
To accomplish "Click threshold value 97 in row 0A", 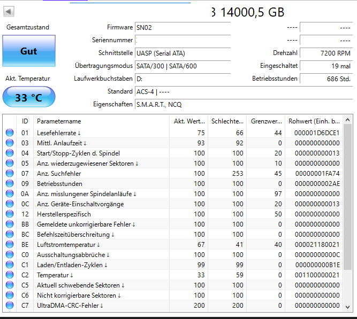I will pos(278,194).
